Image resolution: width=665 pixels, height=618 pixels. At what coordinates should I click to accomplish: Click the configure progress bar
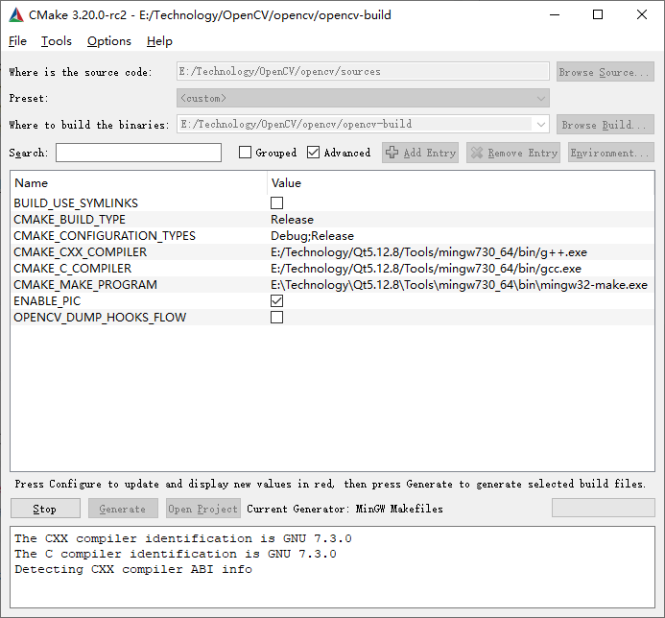tap(603, 508)
